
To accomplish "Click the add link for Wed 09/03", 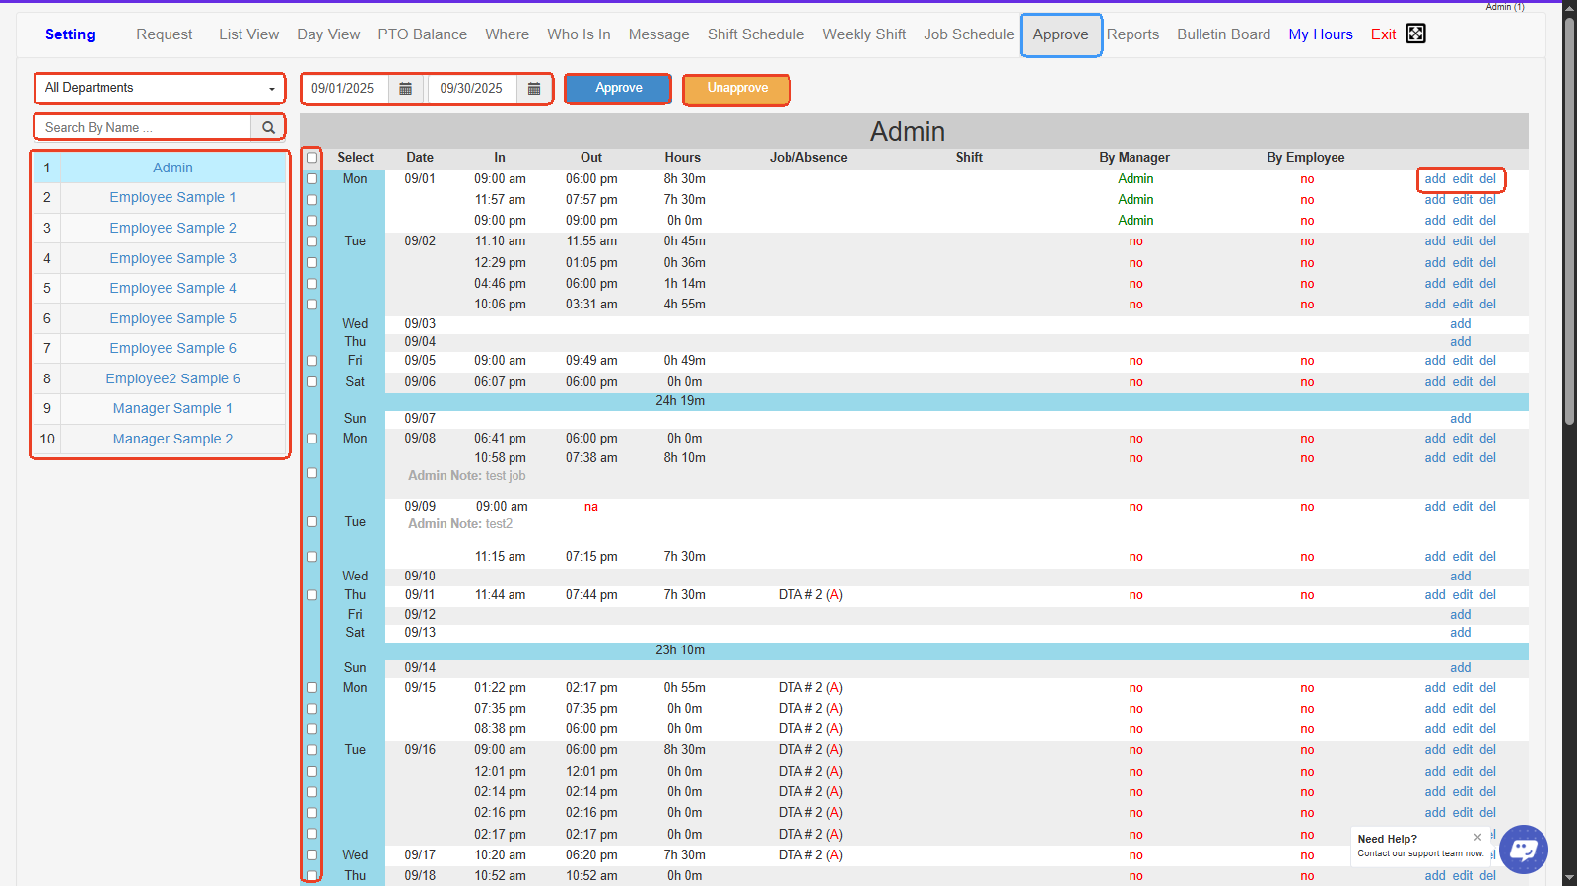I will tap(1460, 324).
